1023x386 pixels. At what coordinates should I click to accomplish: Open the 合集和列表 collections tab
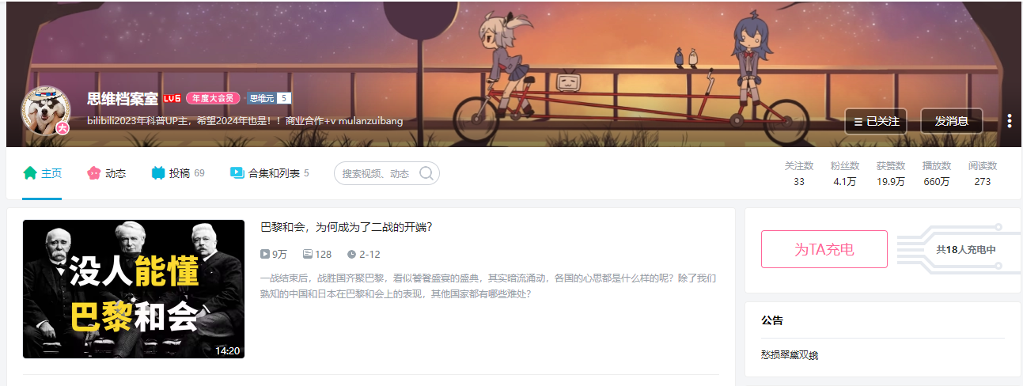[x=269, y=173]
